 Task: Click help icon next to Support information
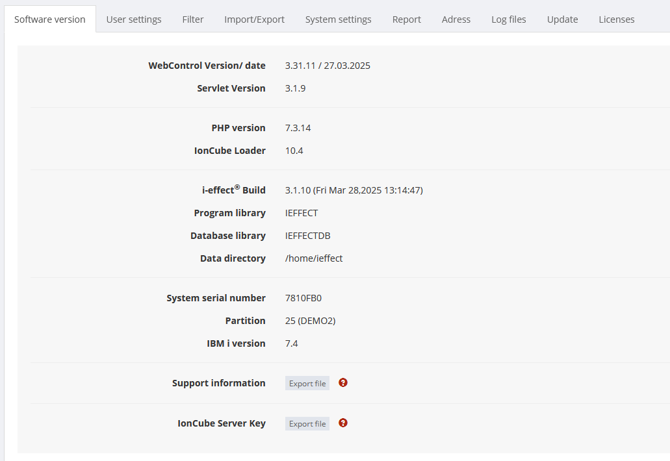tap(343, 382)
